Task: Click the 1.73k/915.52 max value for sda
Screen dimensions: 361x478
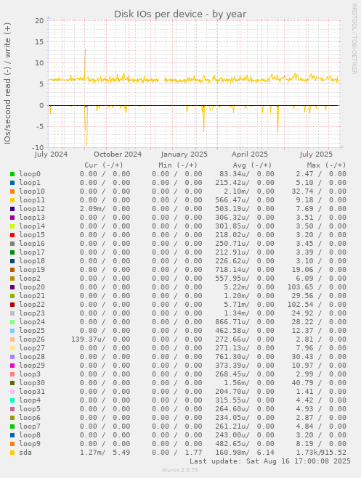Action: 321,453
